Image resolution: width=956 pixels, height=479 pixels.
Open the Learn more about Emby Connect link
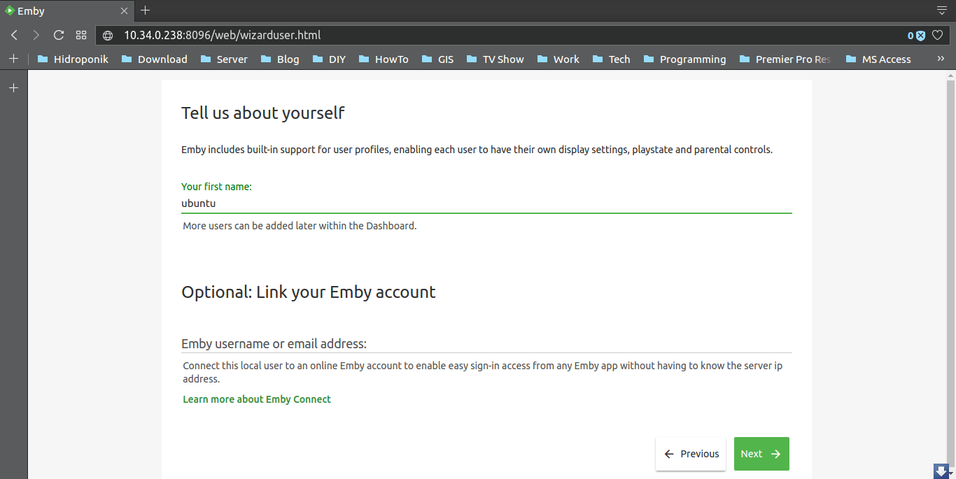point(256,399)
